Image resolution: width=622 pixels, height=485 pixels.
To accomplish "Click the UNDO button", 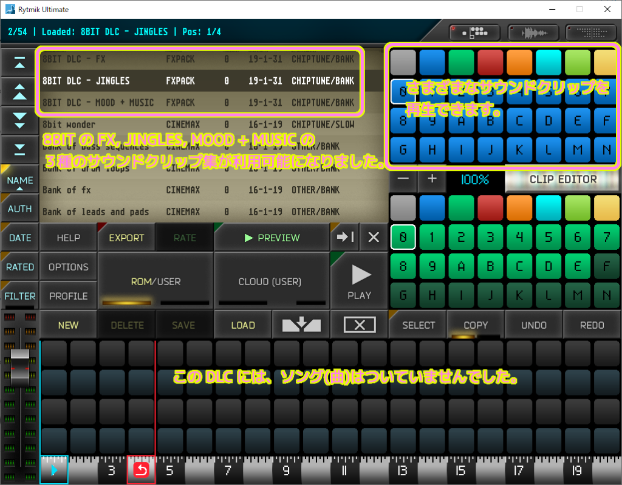I will pyautogui.click(x=533, y=325).
